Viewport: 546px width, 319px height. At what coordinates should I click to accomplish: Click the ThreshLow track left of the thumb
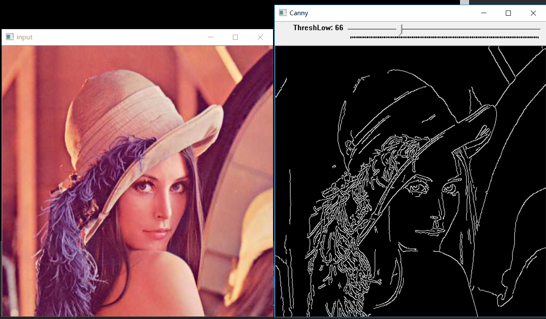372,29
